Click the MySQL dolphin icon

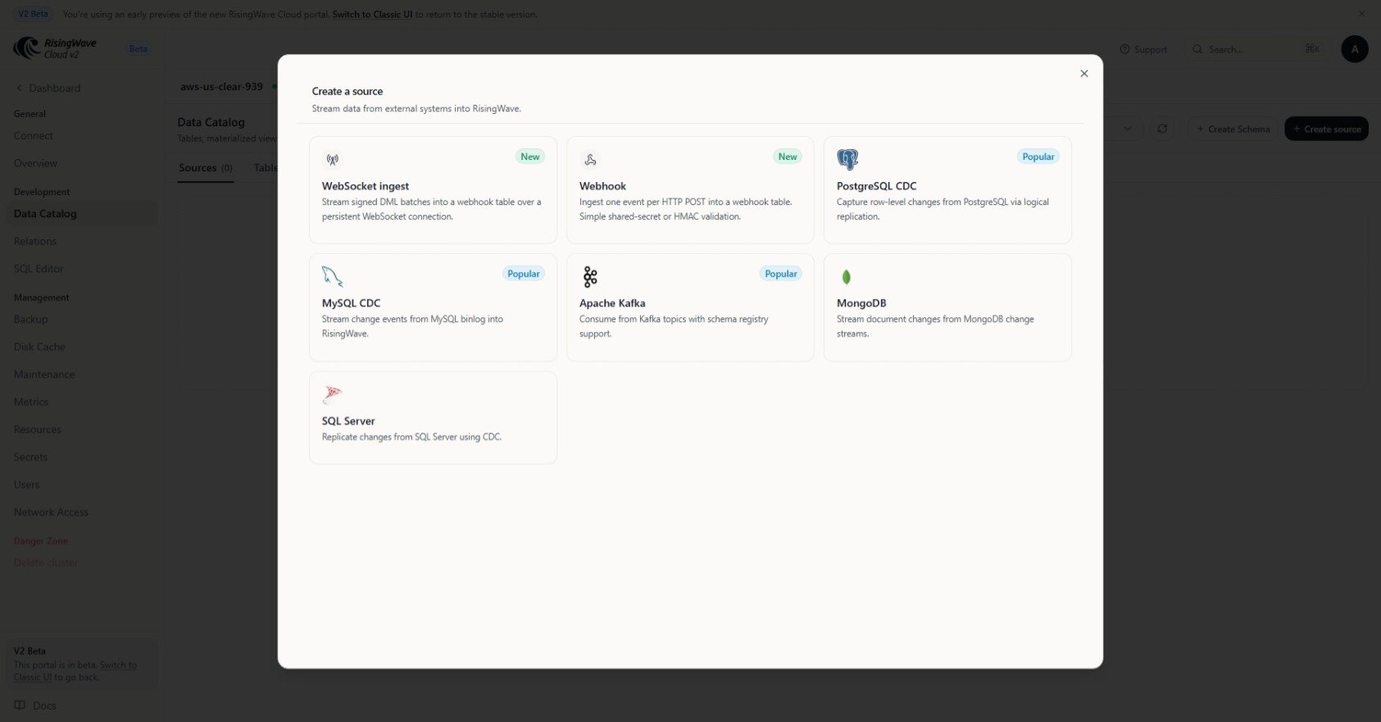[x=332, y=276]
